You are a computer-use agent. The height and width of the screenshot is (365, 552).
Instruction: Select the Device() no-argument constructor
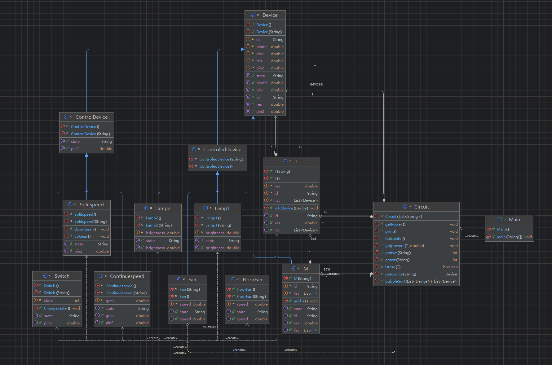(265, 24)
